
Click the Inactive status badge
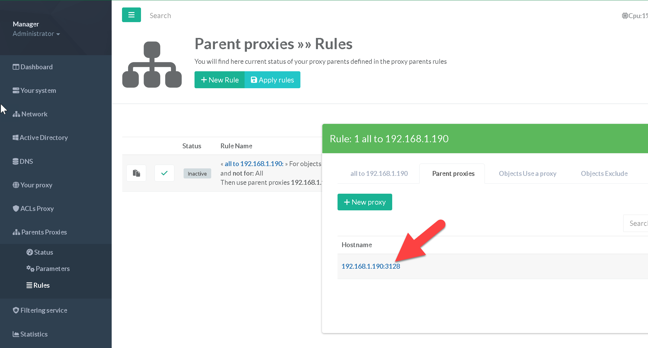[197, 174]
